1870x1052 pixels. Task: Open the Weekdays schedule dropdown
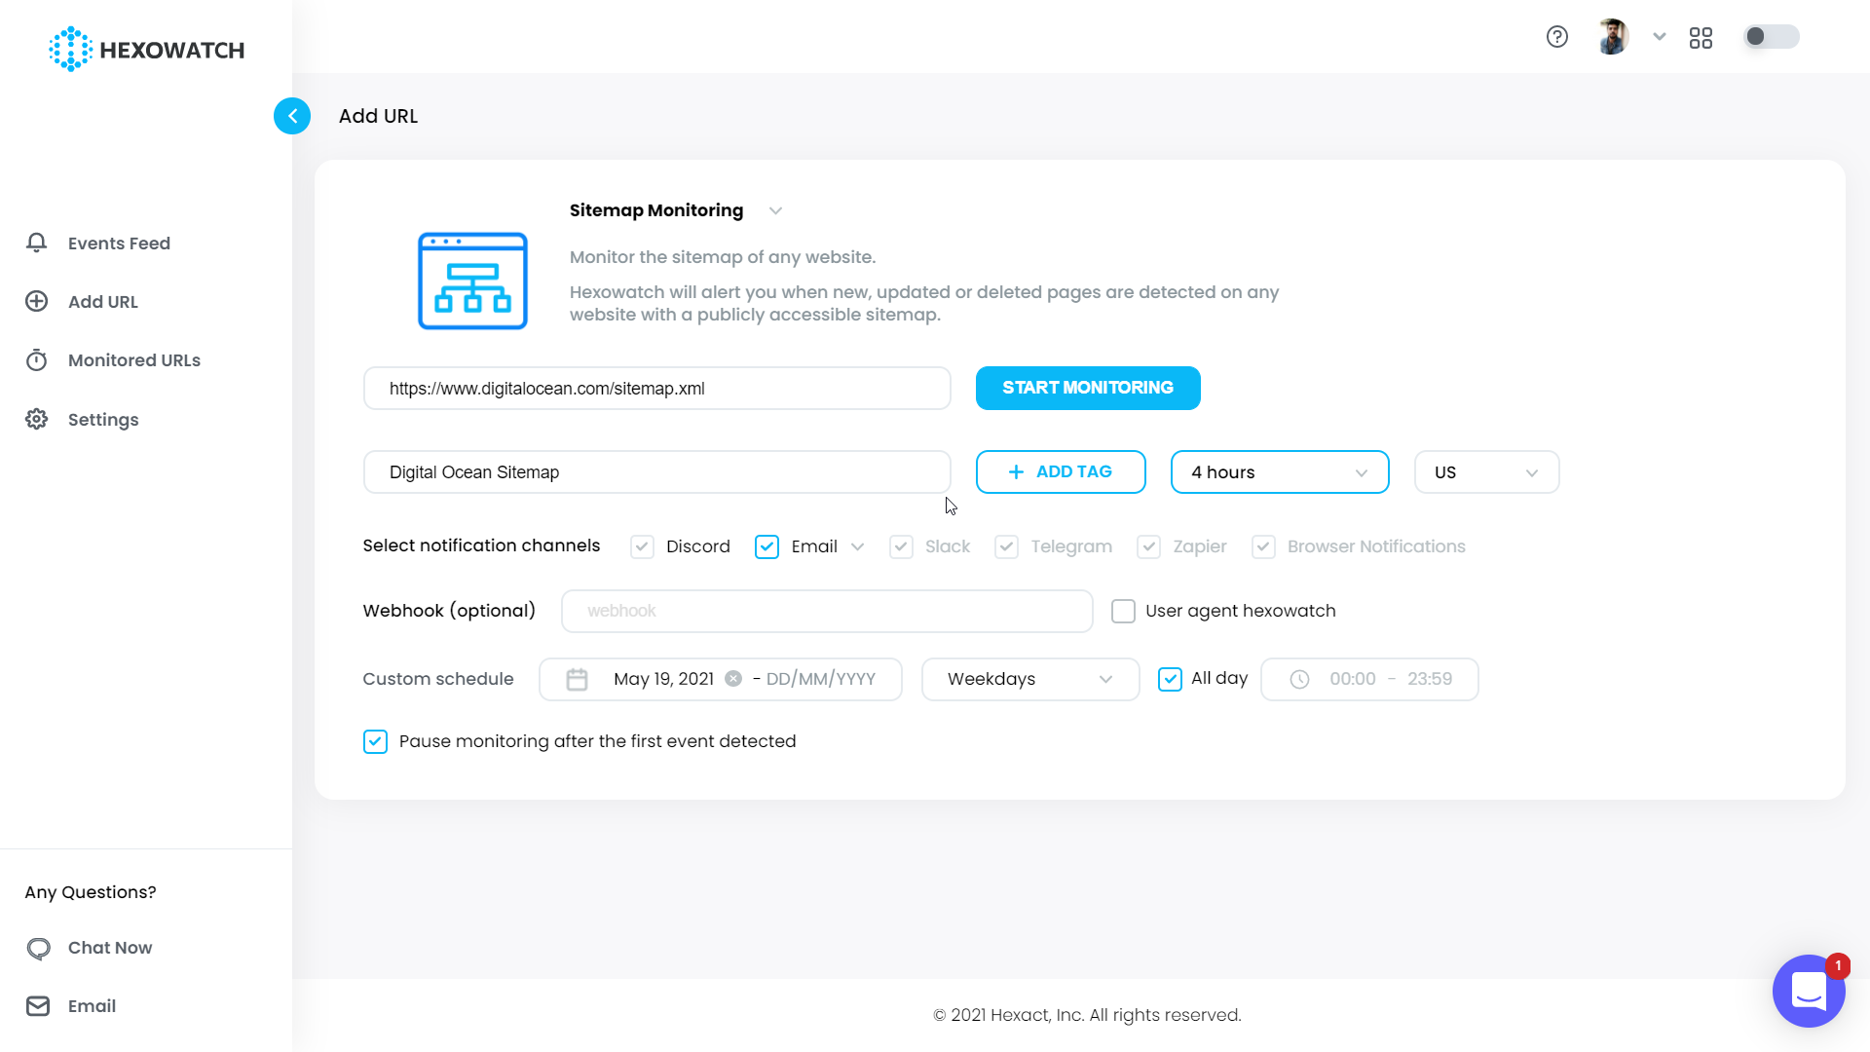click(x=1030, y=679)
